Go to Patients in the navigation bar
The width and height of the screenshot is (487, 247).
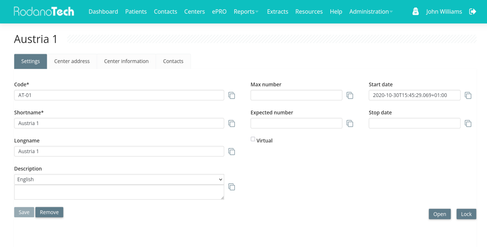[136, 12]
